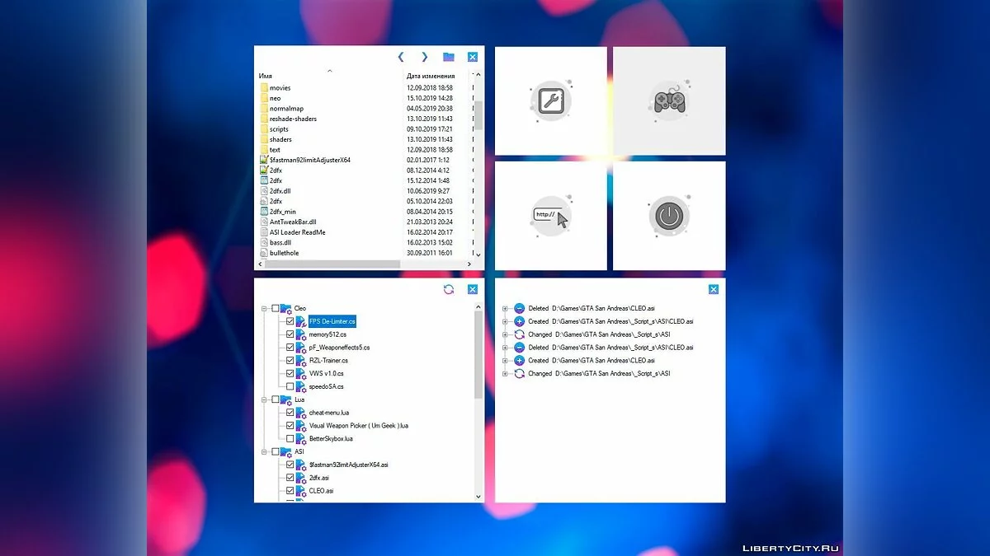Sort by Дата изменения column header
Viewport: 990px width, 556px height.
point(429,76)
